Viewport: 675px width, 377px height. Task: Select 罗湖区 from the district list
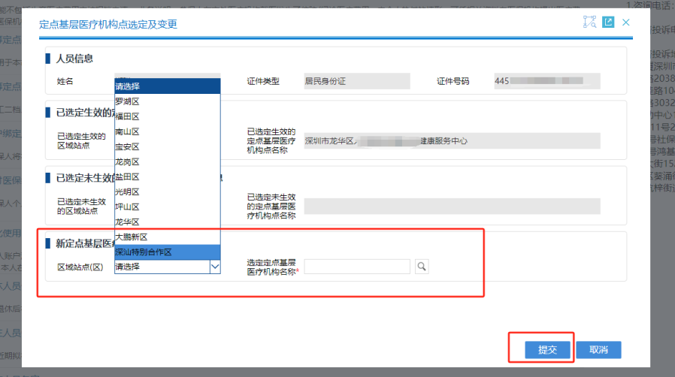pyautogui.click(x=128, y=101)
